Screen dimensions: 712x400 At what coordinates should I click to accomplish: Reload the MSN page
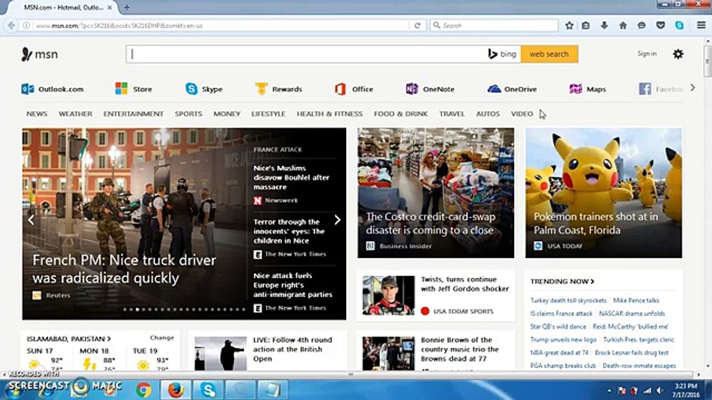click(x=417, y=26)
